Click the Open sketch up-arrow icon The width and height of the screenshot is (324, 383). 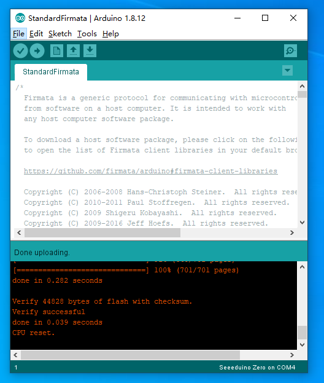(x=73, y=51)
